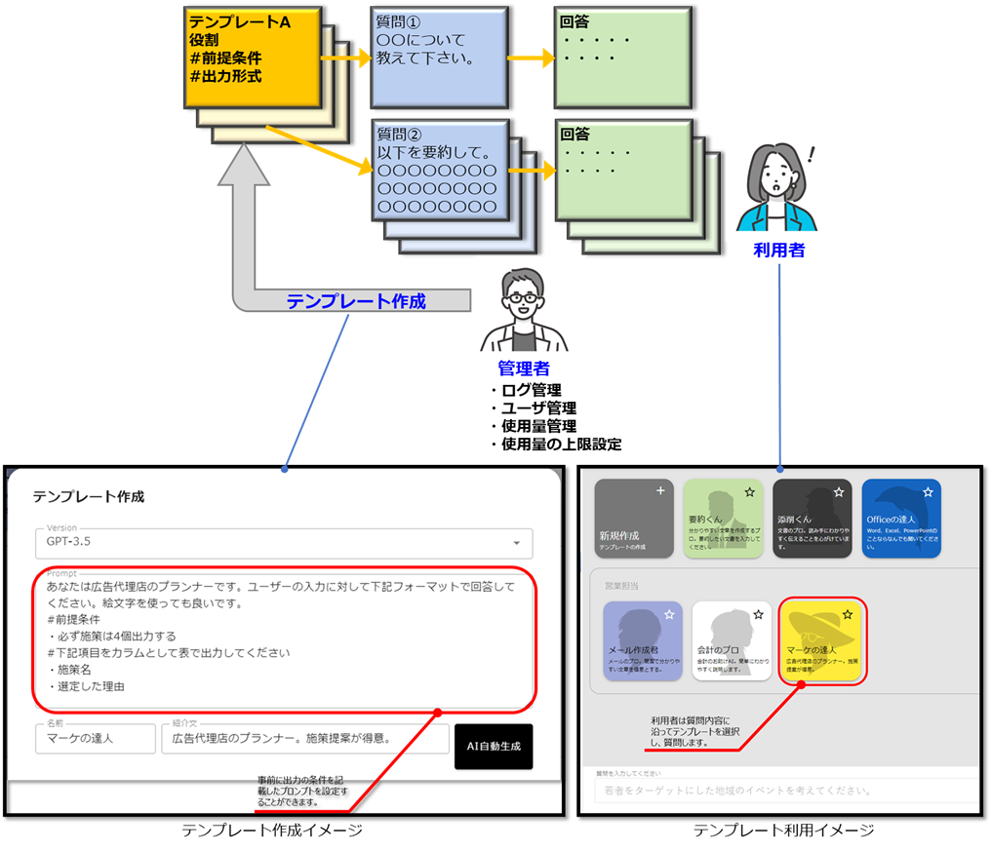
Task: Click the 管理者 avatar illustration
Action: coord(523,305)
